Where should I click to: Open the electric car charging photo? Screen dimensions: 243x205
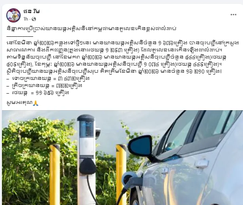[122, 158]
